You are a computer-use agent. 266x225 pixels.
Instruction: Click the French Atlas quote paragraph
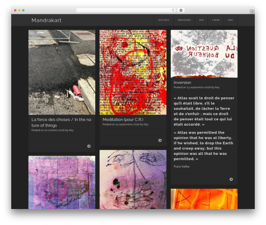pos(204,111)
